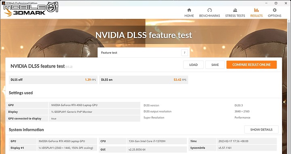The width and height of the screenshot is (291, 154).
Task: Minimize the 3DMark window
Action: pyautogui.click(x=266, y=3)
